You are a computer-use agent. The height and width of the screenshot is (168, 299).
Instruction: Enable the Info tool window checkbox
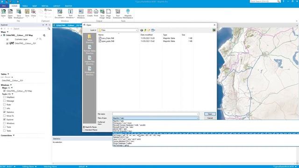coord(4,108)
